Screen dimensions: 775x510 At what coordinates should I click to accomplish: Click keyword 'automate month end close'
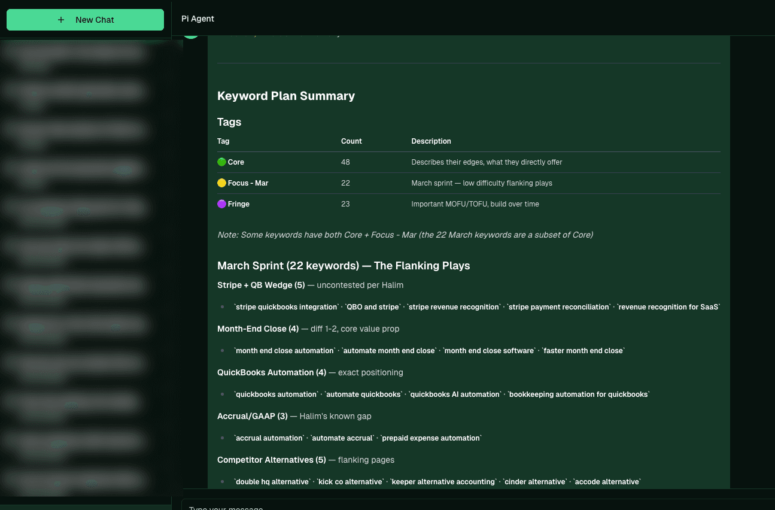389,351
